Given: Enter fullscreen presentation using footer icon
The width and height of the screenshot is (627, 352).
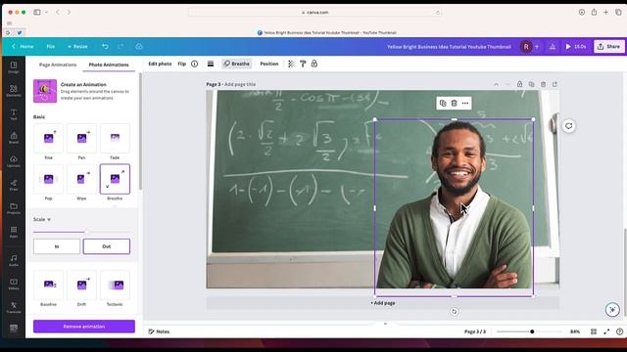Looking at the screenshot, I should 606,331.
